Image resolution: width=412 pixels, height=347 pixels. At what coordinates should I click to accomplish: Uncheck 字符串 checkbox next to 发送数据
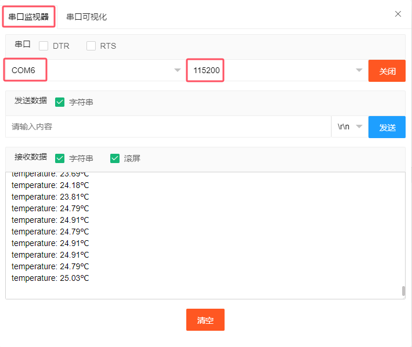60,102
